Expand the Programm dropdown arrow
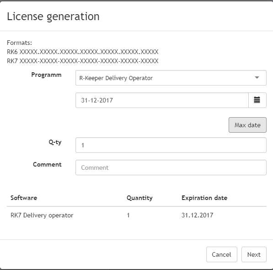 click(257, 78)
